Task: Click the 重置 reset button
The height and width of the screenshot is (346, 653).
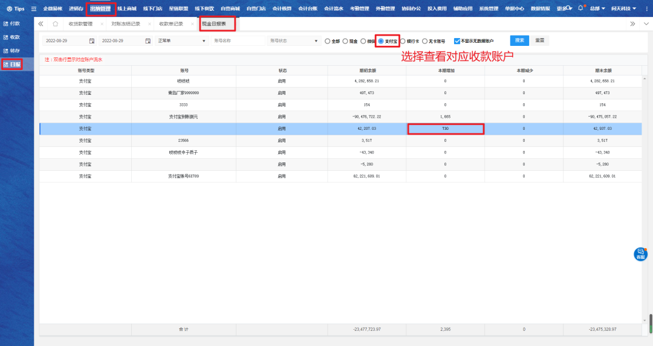Action: click(539, 40)
